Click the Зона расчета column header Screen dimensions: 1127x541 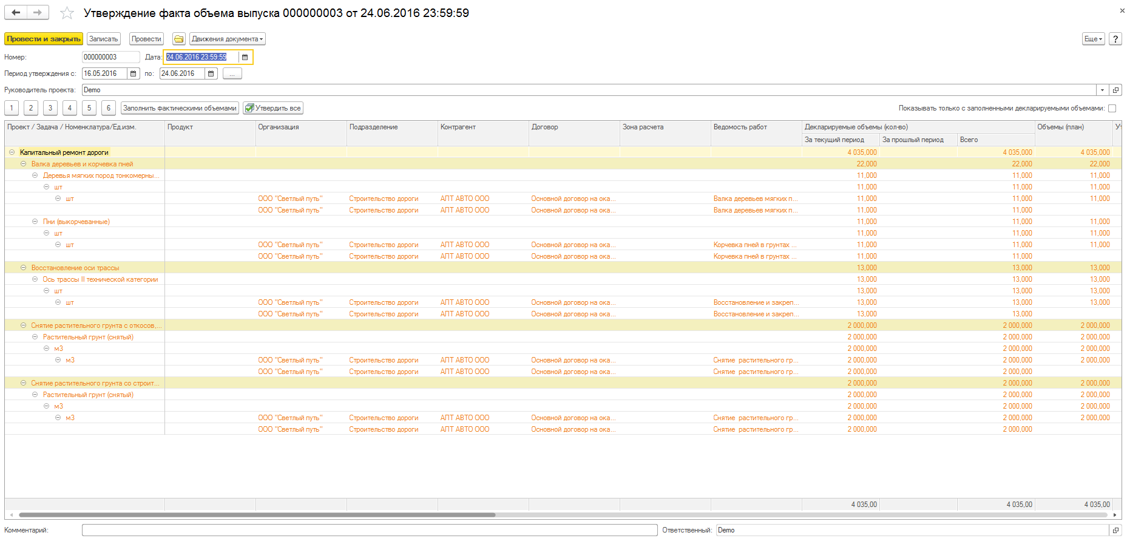[665, 133]
